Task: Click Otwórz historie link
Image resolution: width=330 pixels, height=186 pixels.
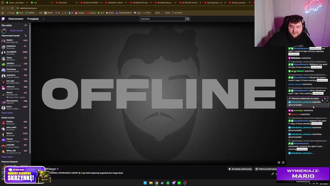Action: pos(16,31)
